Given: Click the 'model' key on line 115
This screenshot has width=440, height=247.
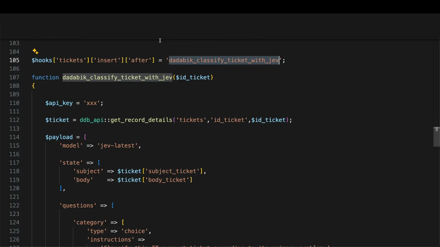Looking at the screenshot, I should click(x=71, y=146).
